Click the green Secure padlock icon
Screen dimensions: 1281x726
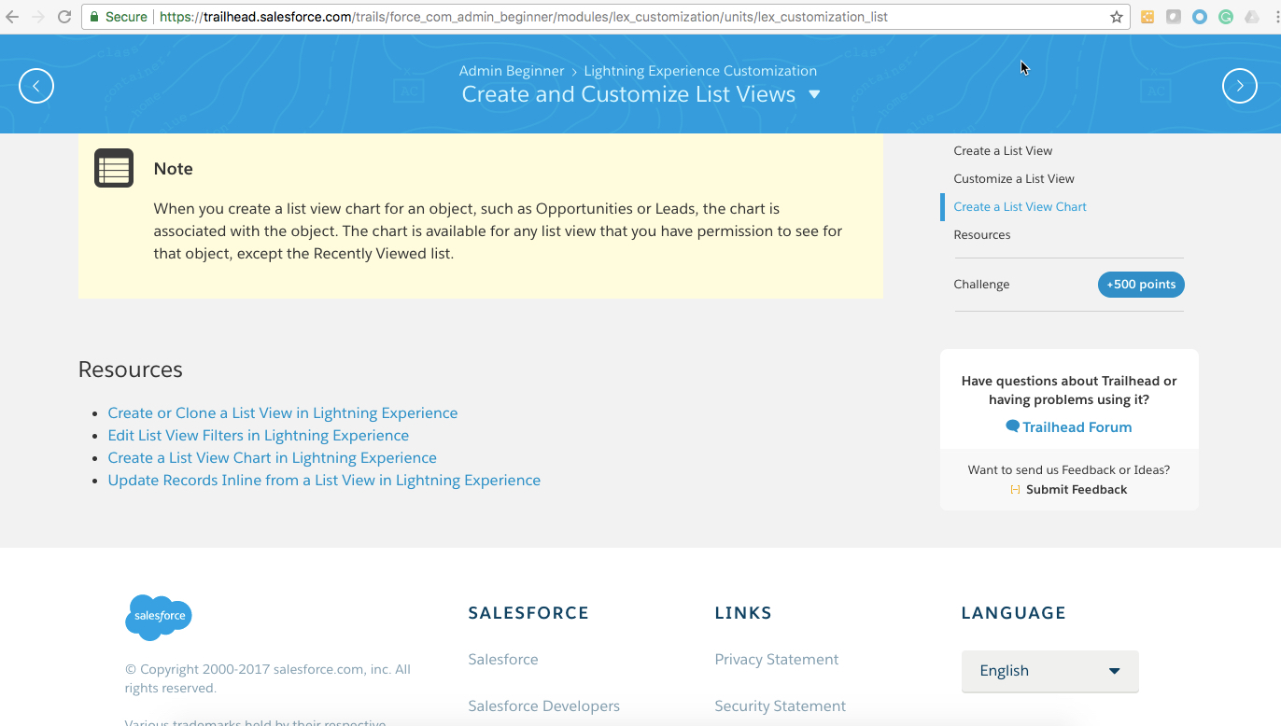94,17
